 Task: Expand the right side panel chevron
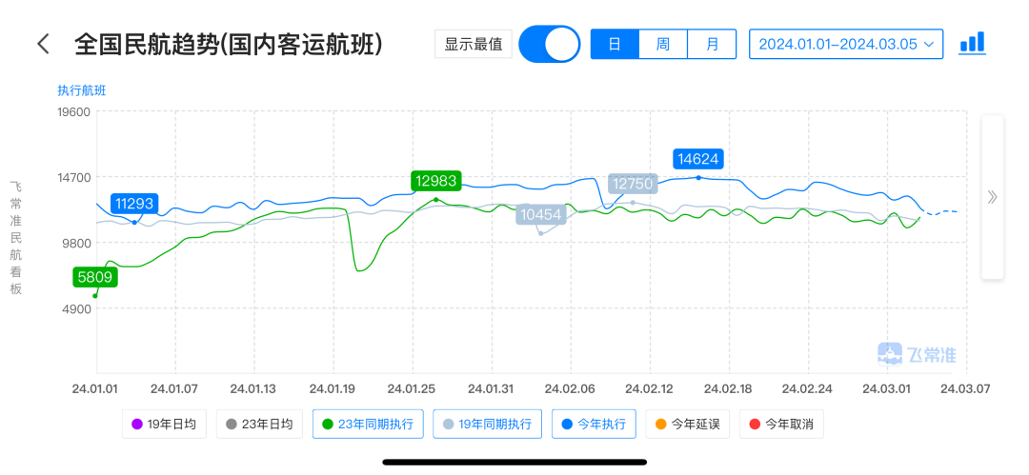pyautogui.click(x=992, y=197)
